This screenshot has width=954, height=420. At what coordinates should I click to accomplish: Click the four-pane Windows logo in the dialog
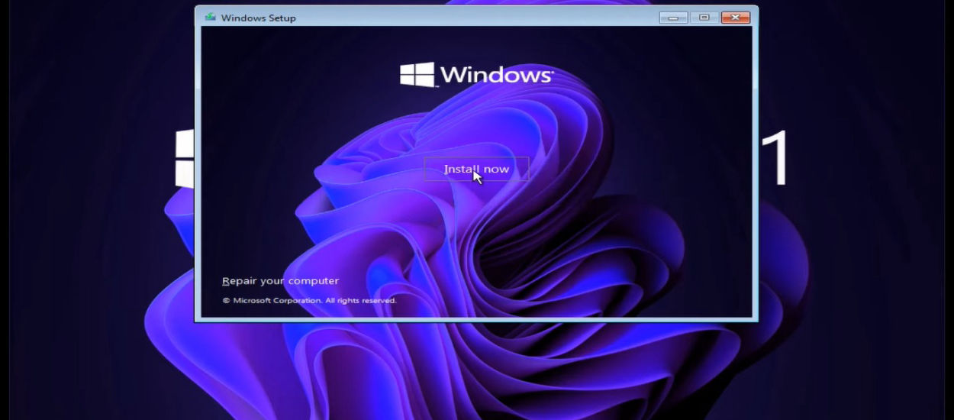(417, 75)
